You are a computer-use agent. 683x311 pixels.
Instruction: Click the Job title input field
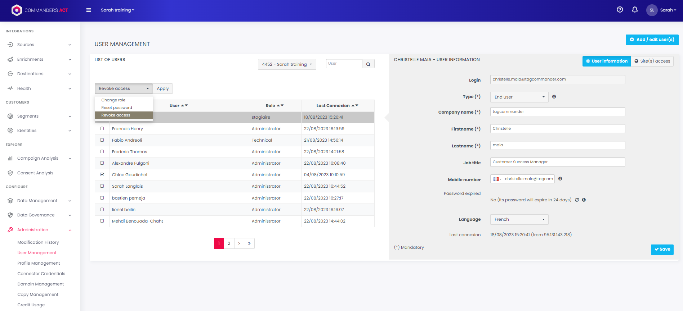coord(557,162)
